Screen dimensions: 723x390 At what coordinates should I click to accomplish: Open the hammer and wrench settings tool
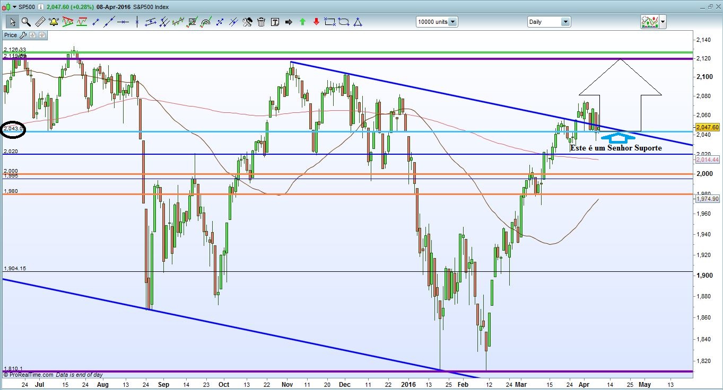pos(247,22)
